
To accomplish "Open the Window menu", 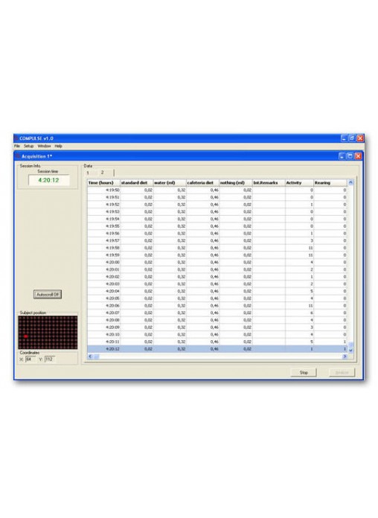I will click(x=44, y=146).
